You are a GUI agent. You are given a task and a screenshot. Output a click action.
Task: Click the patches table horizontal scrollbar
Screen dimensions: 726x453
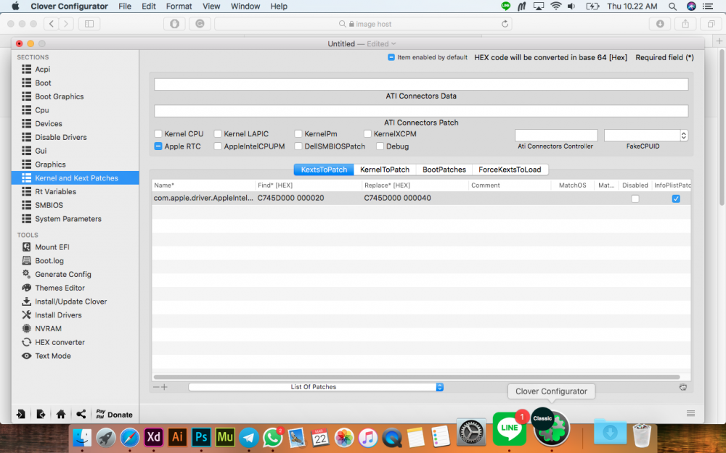[417, 377]
